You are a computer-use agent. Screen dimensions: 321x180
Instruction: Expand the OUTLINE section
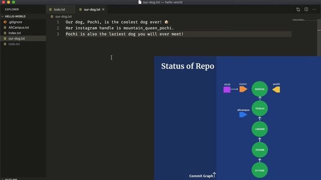point(11,179)
